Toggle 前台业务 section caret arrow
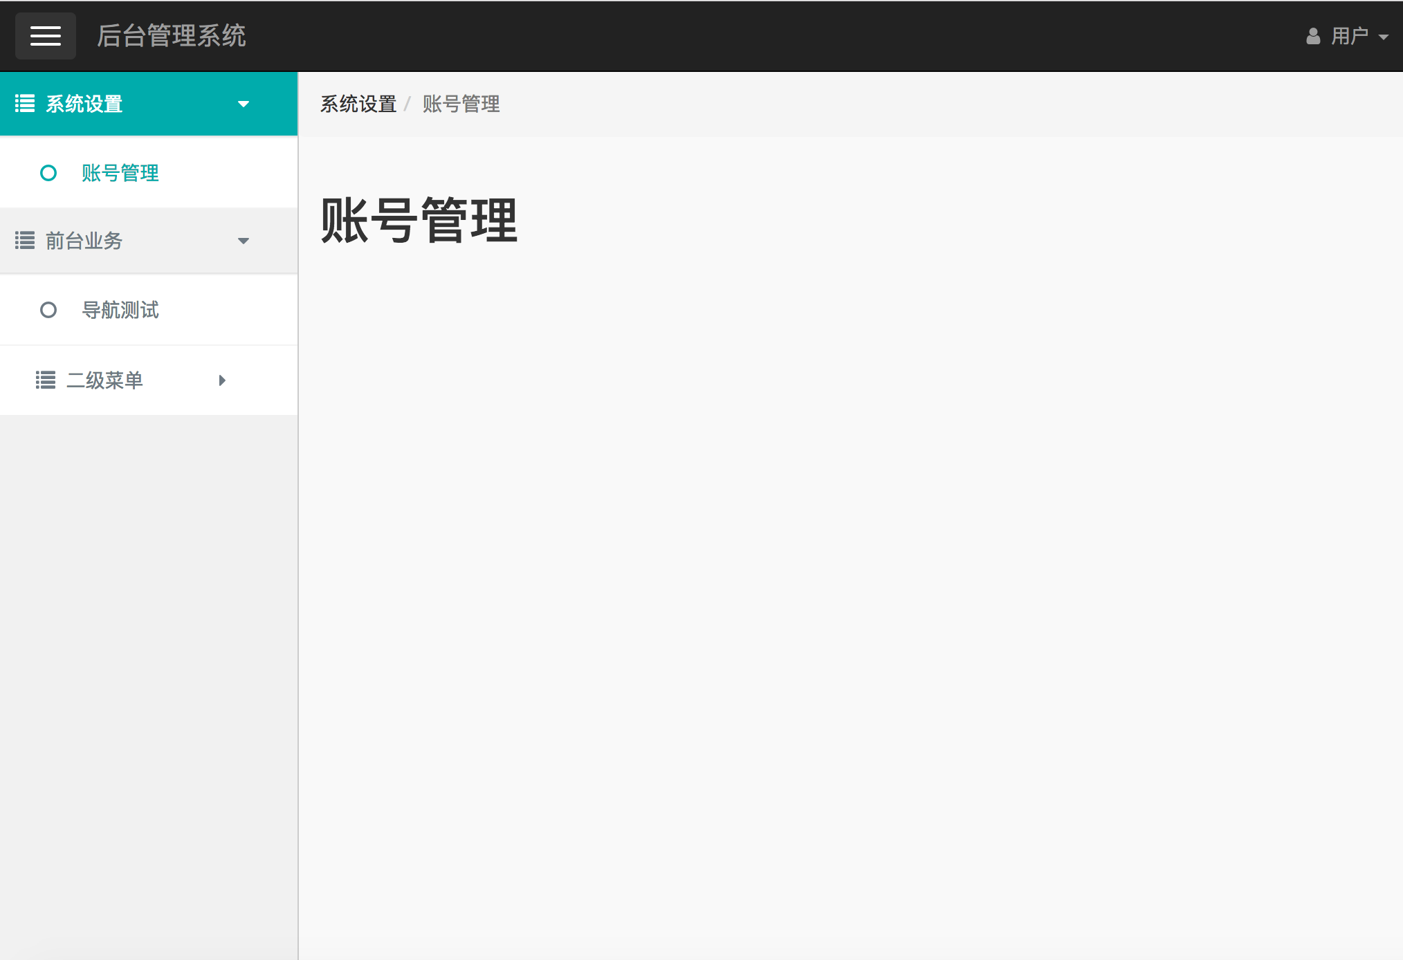This screenshot has width=1403, height=960. [x=243, y=241]
